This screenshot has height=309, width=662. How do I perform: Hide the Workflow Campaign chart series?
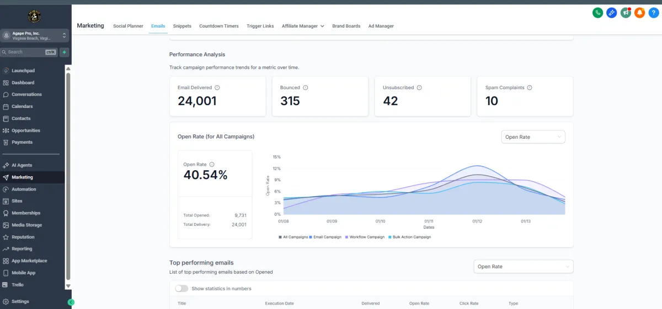pos(365,237)
